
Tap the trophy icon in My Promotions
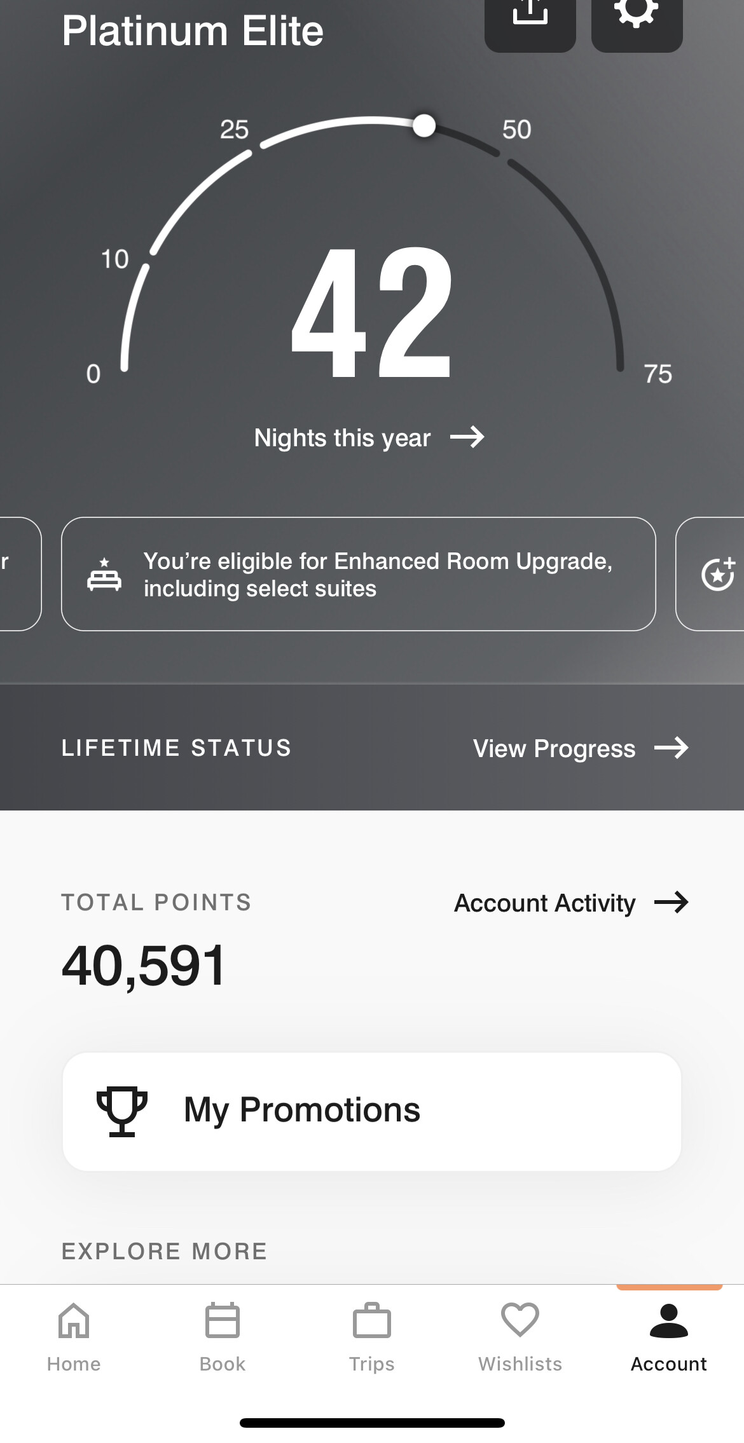[x=121, y=1111]
